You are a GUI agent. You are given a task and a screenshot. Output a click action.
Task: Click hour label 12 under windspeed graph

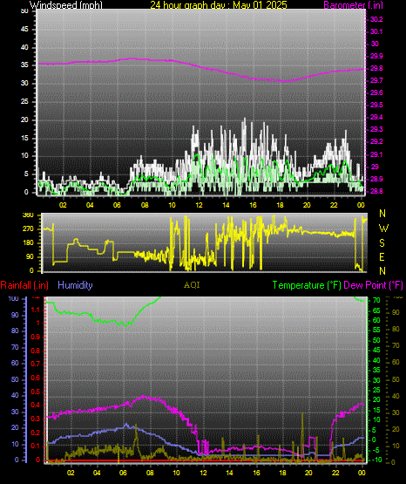(x=199, y=205)
